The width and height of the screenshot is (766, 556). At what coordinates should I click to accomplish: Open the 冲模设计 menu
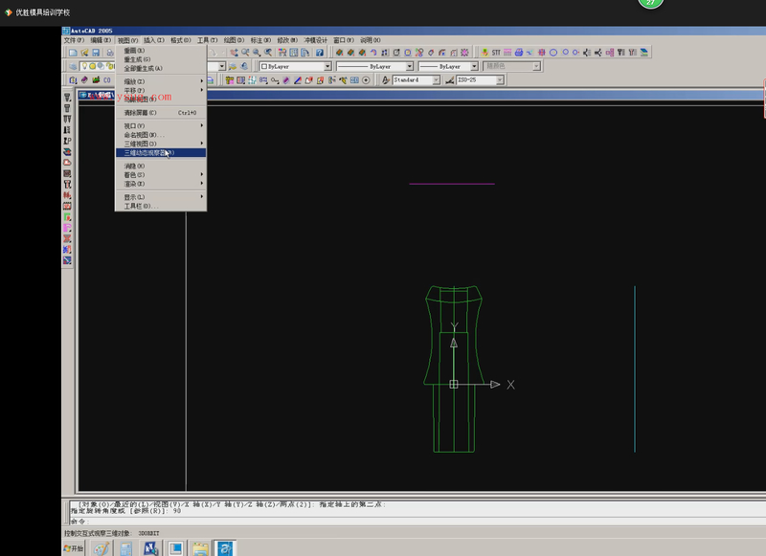pyautogui.click(x=316, y=40)
